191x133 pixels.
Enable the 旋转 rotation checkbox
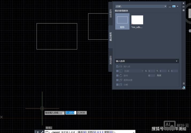(117, 76)
